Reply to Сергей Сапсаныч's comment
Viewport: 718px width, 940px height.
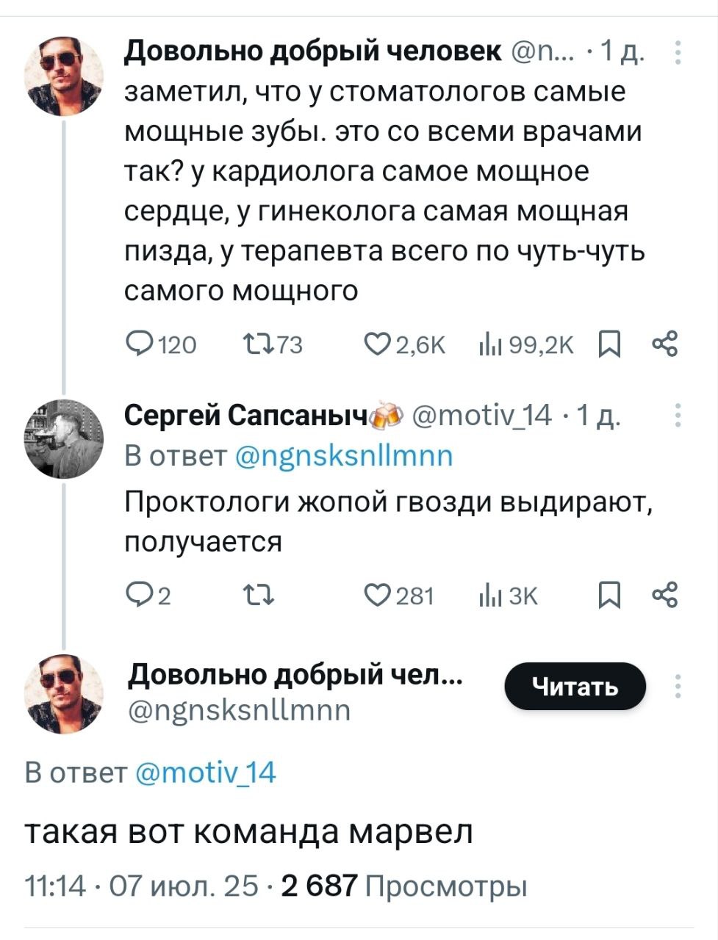coord(139,595)
